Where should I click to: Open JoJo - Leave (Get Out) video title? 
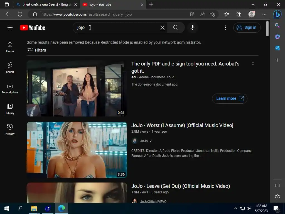[181, 186]
